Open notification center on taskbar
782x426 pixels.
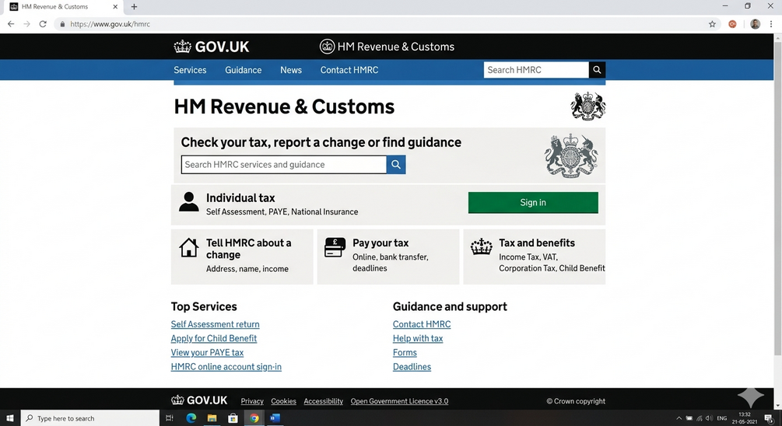click(x=769, y=418)
